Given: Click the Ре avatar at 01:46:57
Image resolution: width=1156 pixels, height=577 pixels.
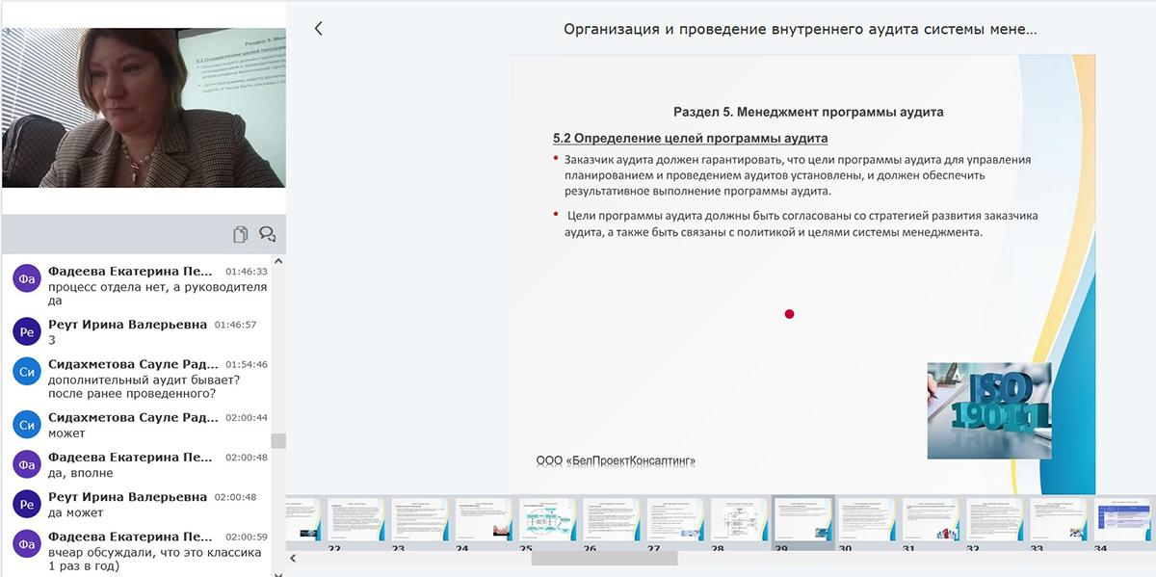Looking at the screenshot, I should tap(26, 330).
